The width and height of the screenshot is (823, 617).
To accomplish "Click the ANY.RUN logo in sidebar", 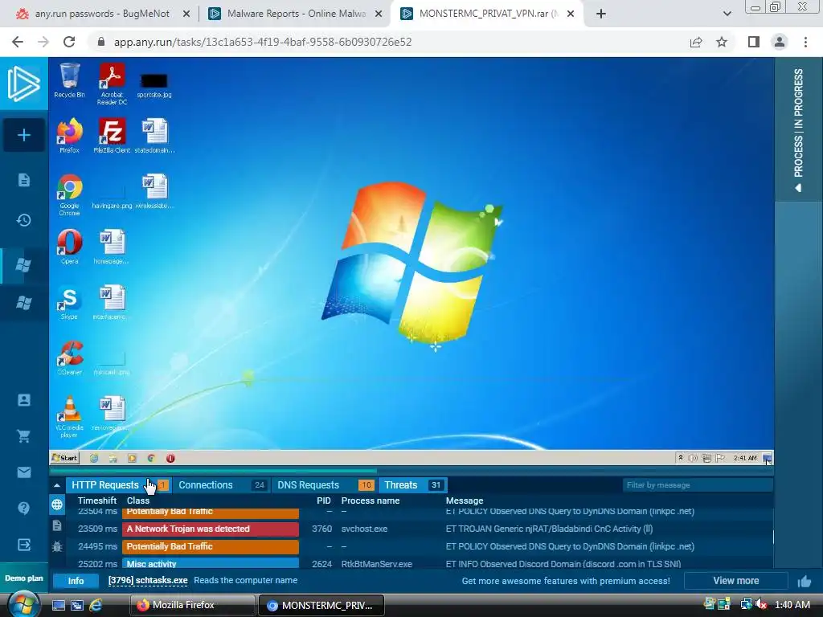I will point(23,84).
